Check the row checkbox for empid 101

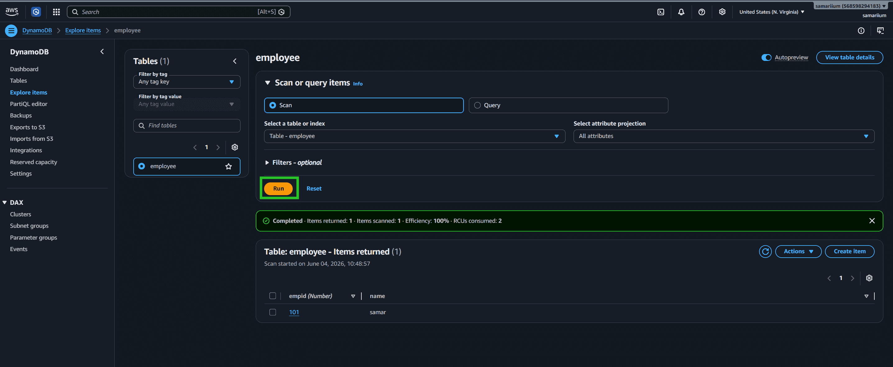coord(273,312)
